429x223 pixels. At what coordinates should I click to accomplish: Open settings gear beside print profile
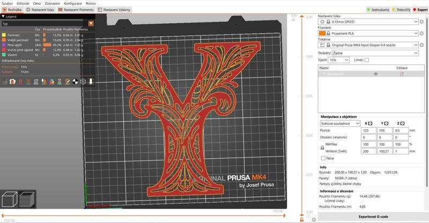click(421, 21)
